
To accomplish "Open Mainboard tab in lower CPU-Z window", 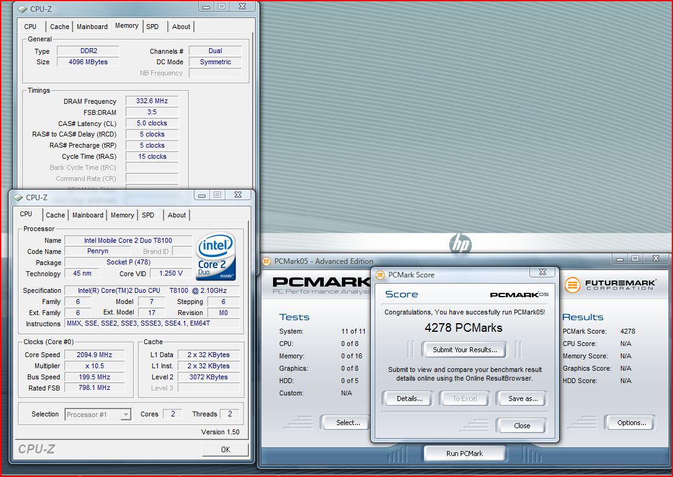I will coord(87,215).
